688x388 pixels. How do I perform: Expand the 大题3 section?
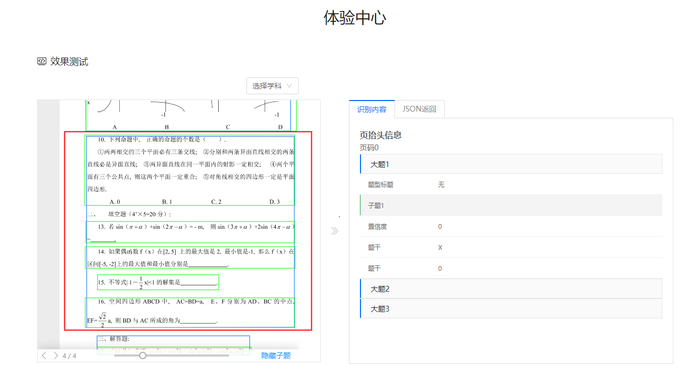pyautogui.click(x=511, y=308)
